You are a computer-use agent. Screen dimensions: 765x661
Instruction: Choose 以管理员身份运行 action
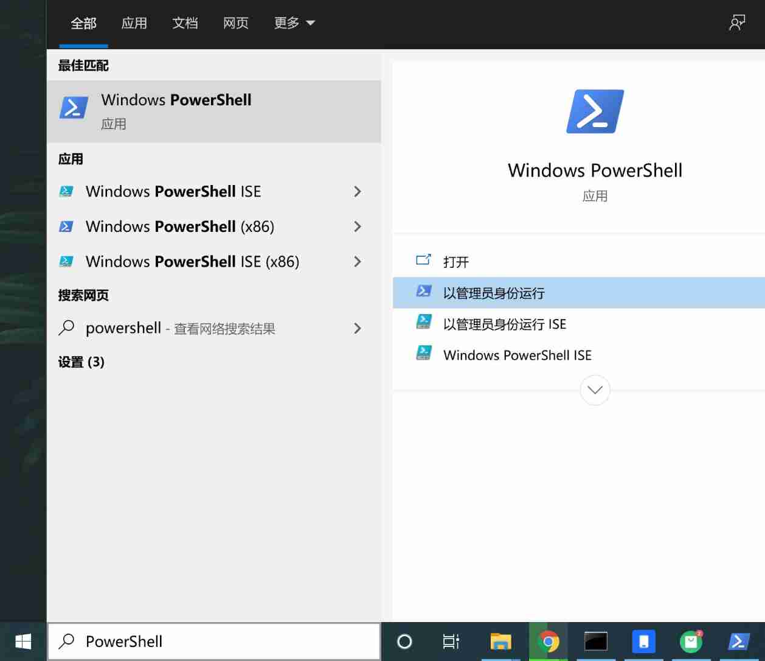click(x=578, y=293)
